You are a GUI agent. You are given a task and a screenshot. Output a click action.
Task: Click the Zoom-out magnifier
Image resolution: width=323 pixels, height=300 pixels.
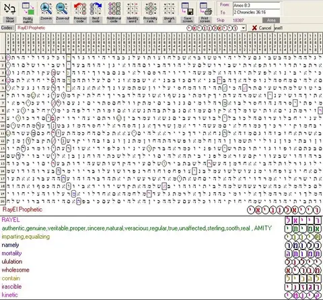62,12
